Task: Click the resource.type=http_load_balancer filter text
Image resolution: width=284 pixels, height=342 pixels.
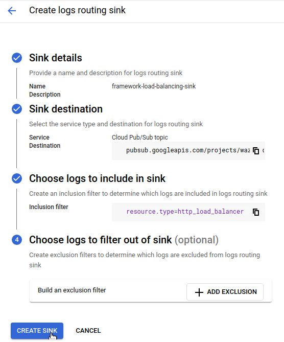Action: pos(185,212)
